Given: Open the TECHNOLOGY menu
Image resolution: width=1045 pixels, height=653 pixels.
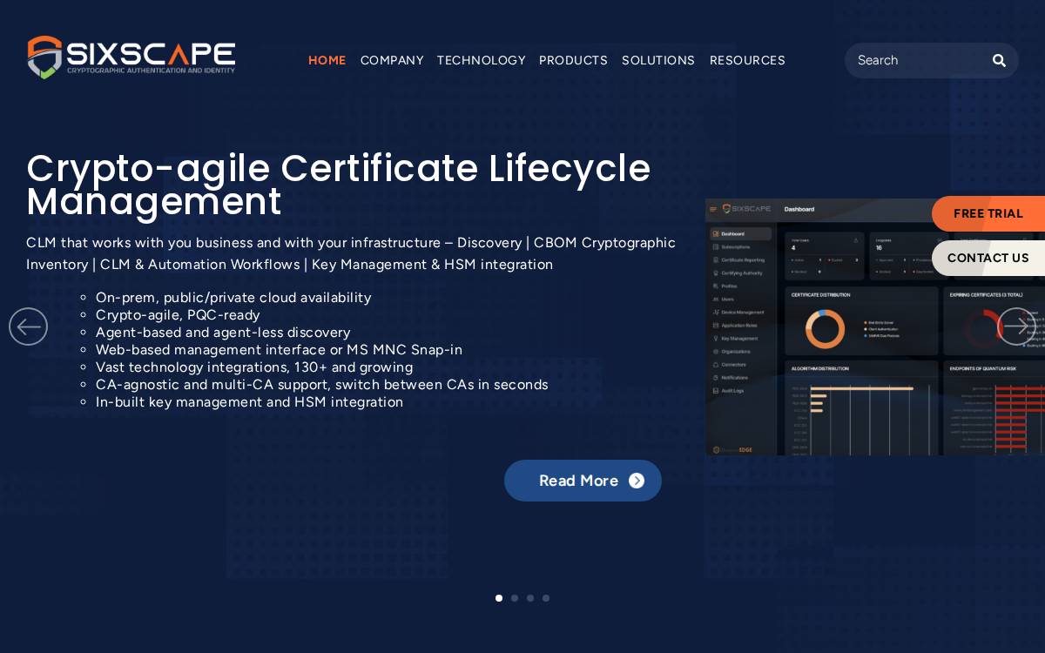Looking at the screenshot, I should click(481, 60).
